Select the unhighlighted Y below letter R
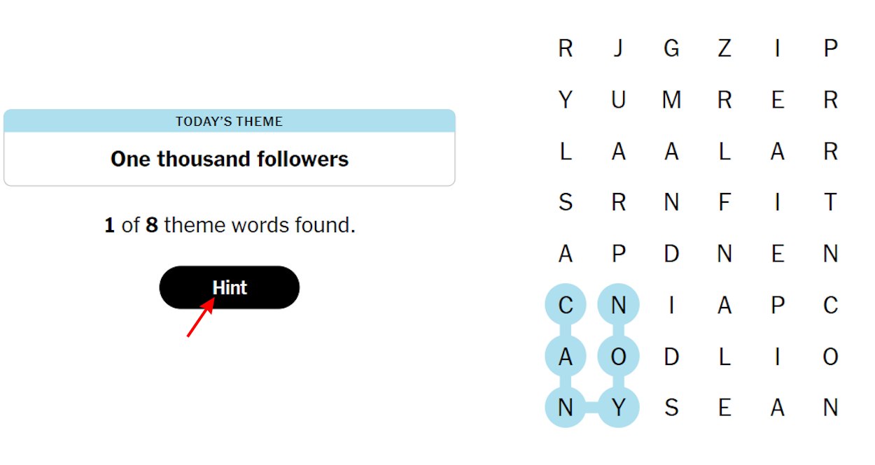The image size is (875, 465). pos(566,101)
